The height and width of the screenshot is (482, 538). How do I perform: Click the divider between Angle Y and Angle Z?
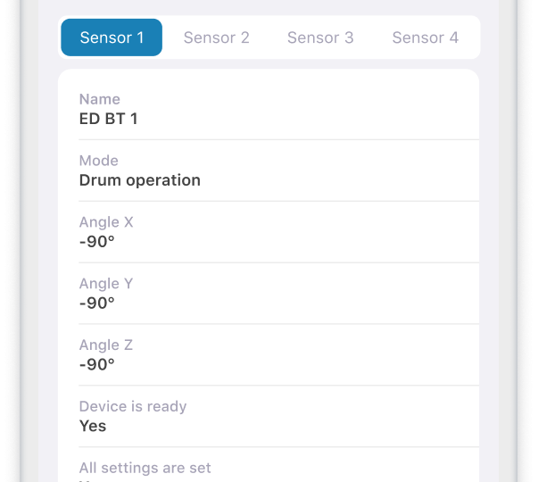(278, 324)
